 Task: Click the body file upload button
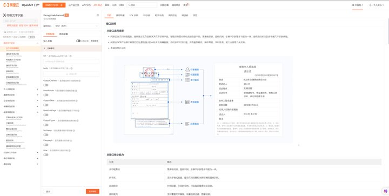[71, 74]
